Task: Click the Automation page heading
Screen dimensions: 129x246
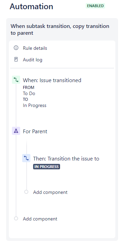Action: [31, 6]
